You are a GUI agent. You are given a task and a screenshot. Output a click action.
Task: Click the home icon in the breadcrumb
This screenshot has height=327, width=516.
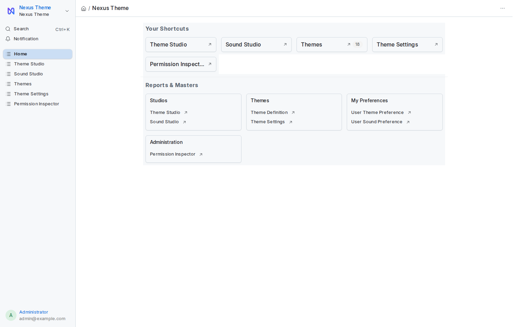coord(84,9)
